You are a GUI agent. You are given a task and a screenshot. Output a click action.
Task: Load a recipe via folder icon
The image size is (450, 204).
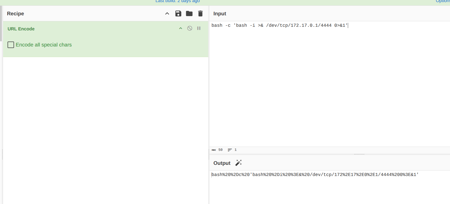(189, 13)
